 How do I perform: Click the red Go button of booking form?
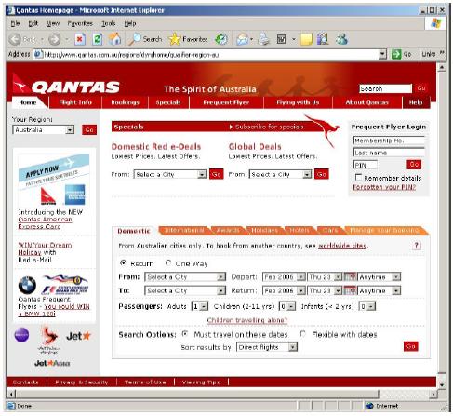pyautogui.click(x=411, y=346)
